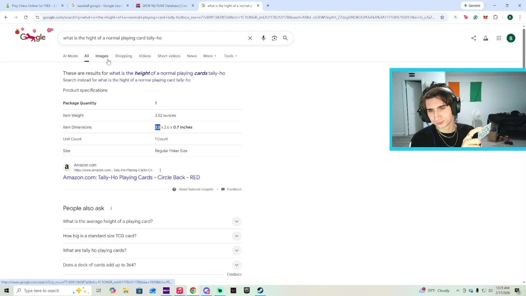Search instead for original hight query
Viewport: 526px width, 296px height.
point(144,80)
